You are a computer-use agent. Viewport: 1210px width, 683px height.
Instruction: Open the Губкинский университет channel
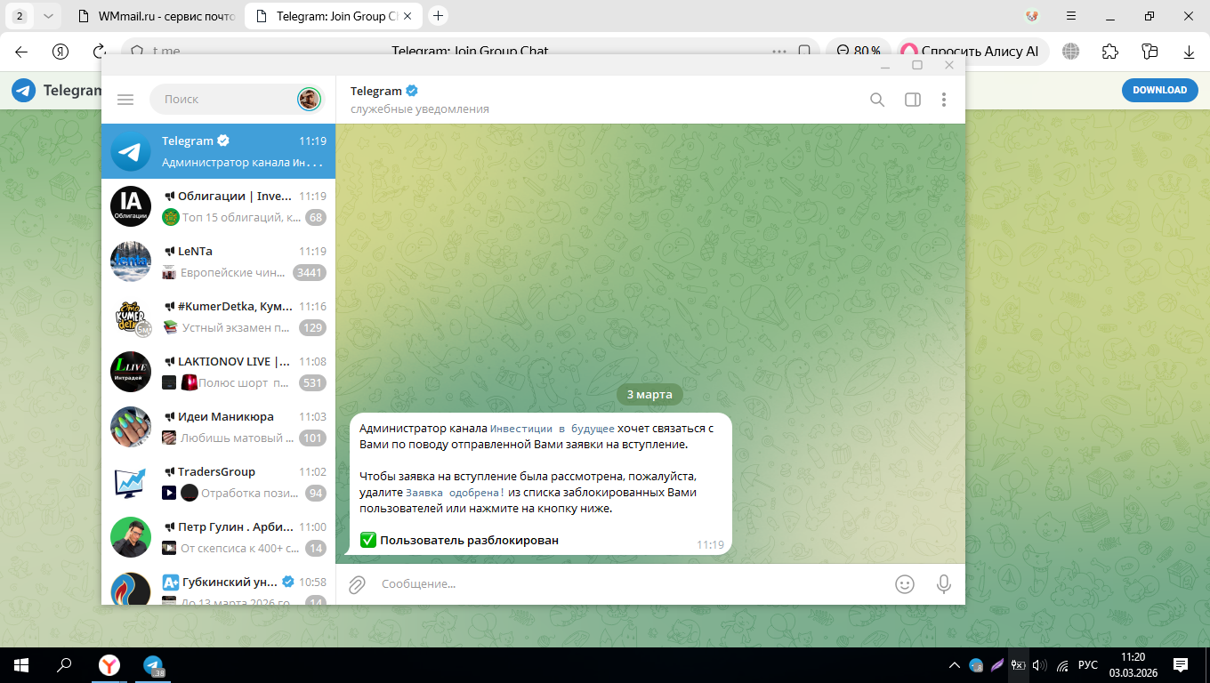coord(219,585)
